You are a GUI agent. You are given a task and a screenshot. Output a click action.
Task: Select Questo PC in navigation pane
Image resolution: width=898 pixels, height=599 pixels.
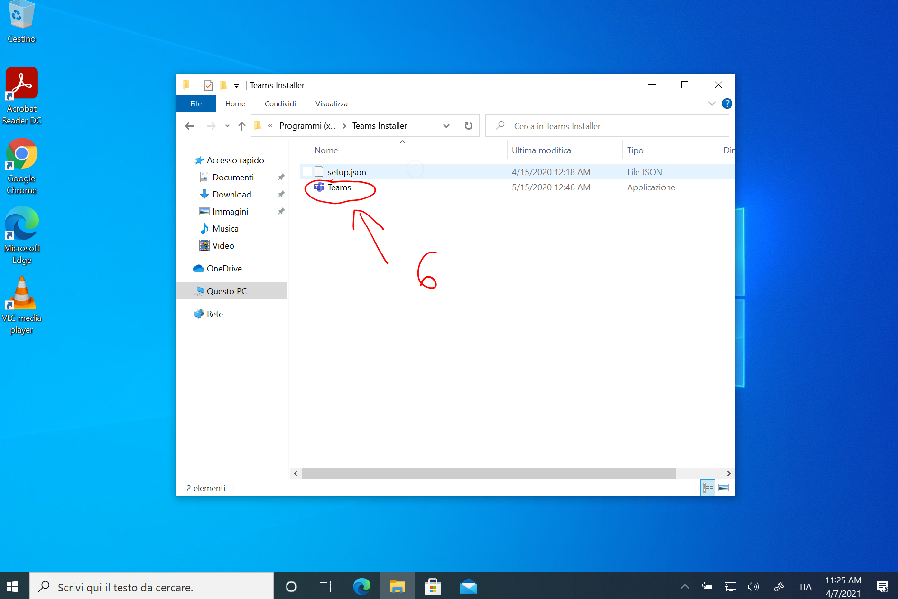point(226,291)
